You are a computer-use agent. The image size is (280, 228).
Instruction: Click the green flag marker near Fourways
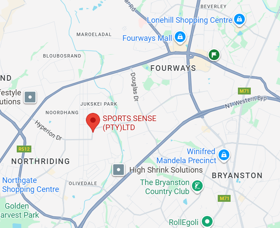[214, 55]
